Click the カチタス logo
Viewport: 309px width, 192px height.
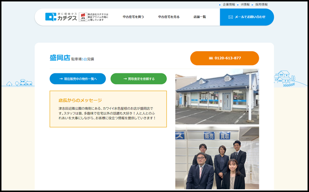click(x=61, y=17)
